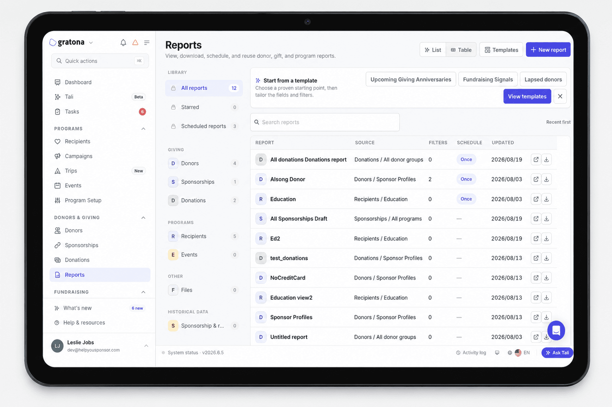Download the Alsong Donor report
Image resolution: width=612 pixels, height=407 pixels.
547,179
